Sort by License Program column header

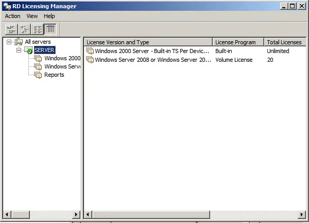pyautogui.click(x=238, y=42)
